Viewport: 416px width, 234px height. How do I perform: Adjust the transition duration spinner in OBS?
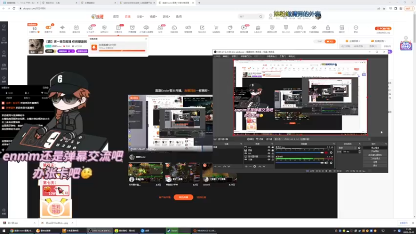[359, 151]
